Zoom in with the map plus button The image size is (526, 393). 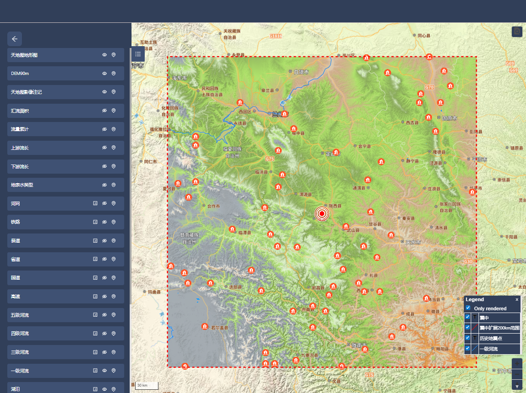pyautogui.click(x=517, y=364)
